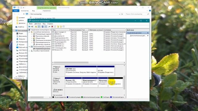Expand the Общие папки node arrow

click(x=32, y=38)
